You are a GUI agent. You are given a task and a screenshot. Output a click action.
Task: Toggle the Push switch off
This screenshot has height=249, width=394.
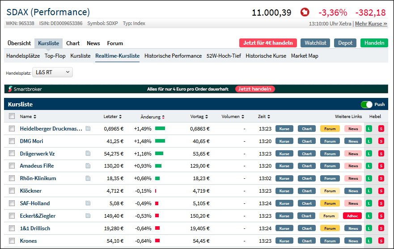tap(367, 105)
